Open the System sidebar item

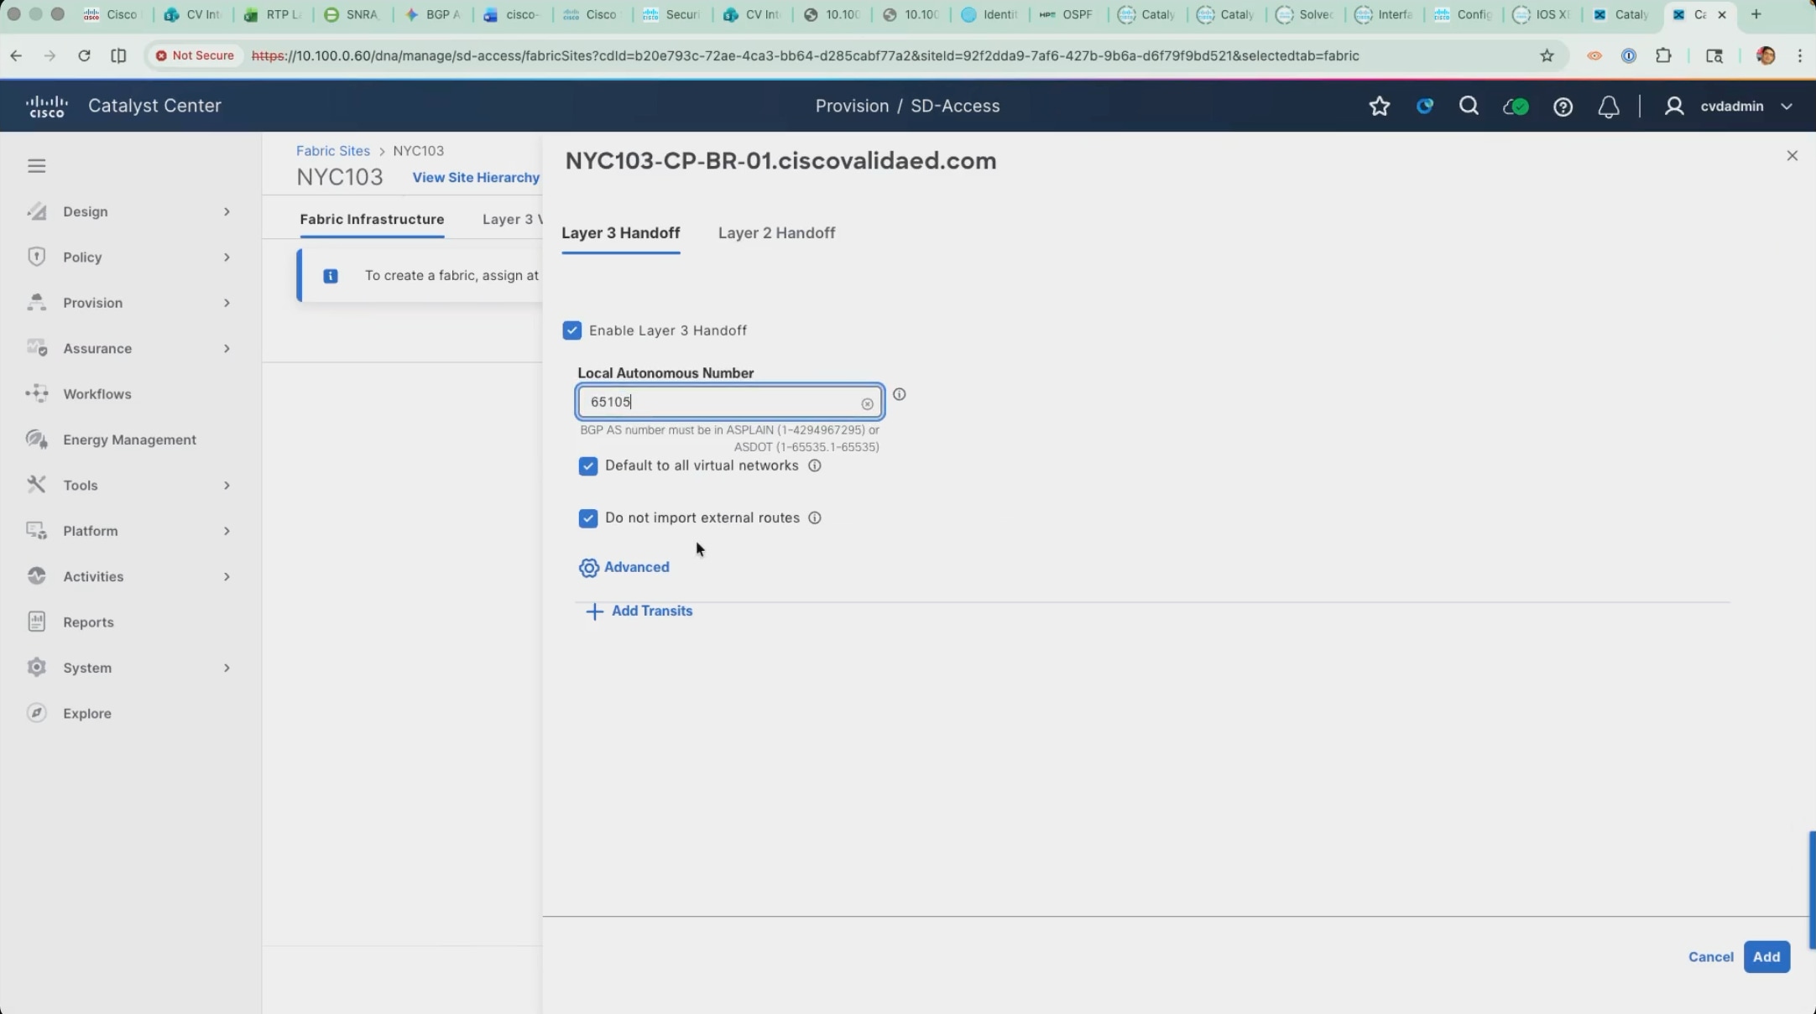click(x=87, y=668)
